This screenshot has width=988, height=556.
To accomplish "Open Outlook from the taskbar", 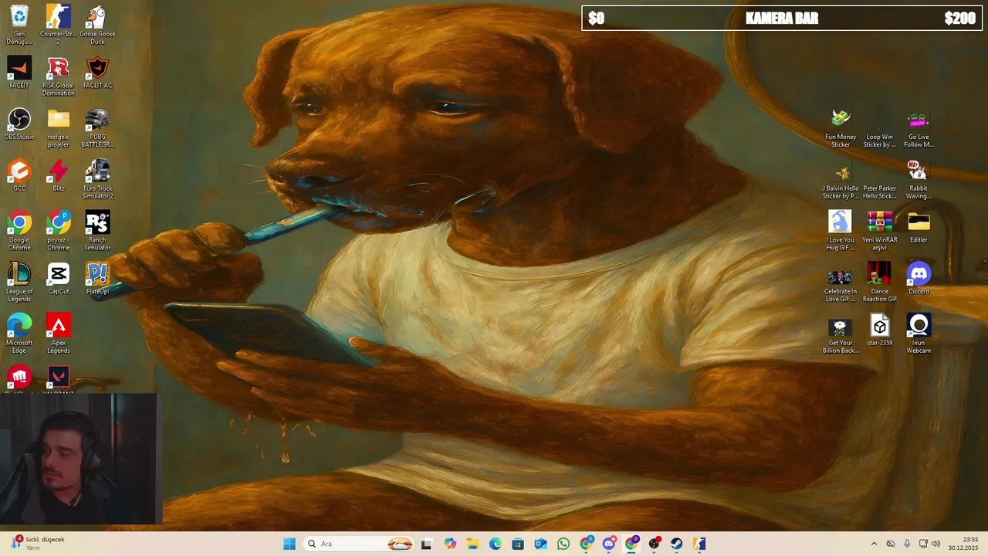I will [540, 544].
